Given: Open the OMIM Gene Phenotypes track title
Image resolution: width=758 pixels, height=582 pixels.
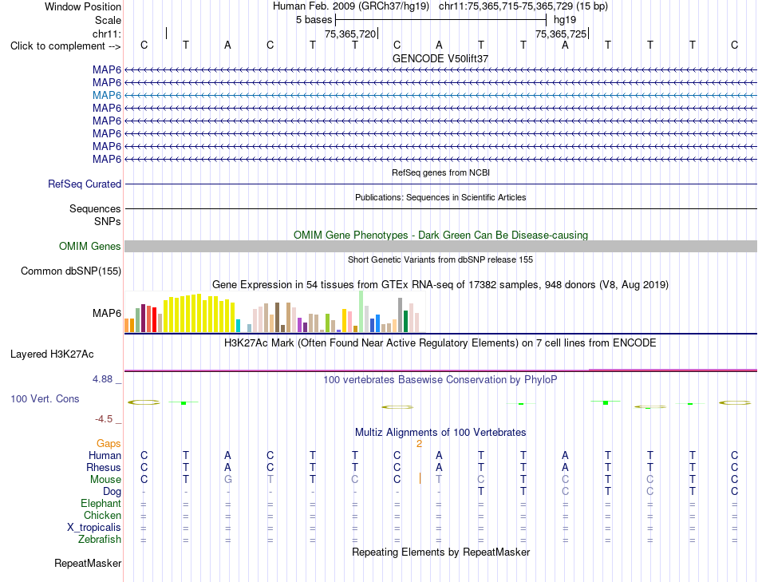Looking at the screenshot, I should [440, 236].
